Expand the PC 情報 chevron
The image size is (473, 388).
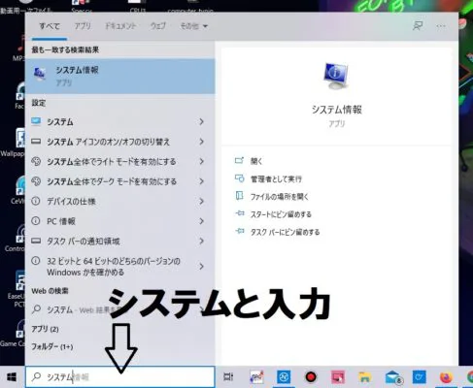201,221
